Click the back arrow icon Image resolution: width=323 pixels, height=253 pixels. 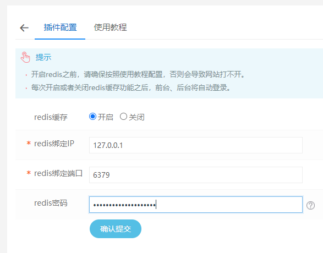(x=24, y=28)
